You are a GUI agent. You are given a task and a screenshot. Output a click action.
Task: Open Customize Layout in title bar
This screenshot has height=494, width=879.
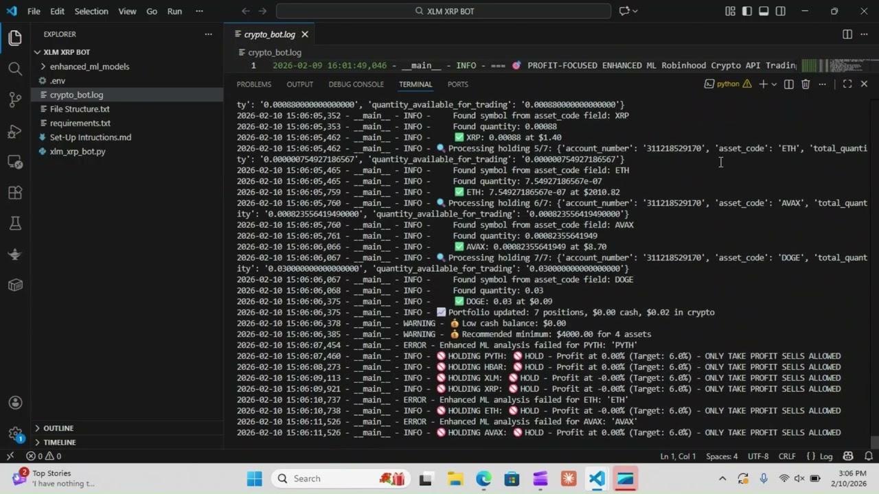730,11
